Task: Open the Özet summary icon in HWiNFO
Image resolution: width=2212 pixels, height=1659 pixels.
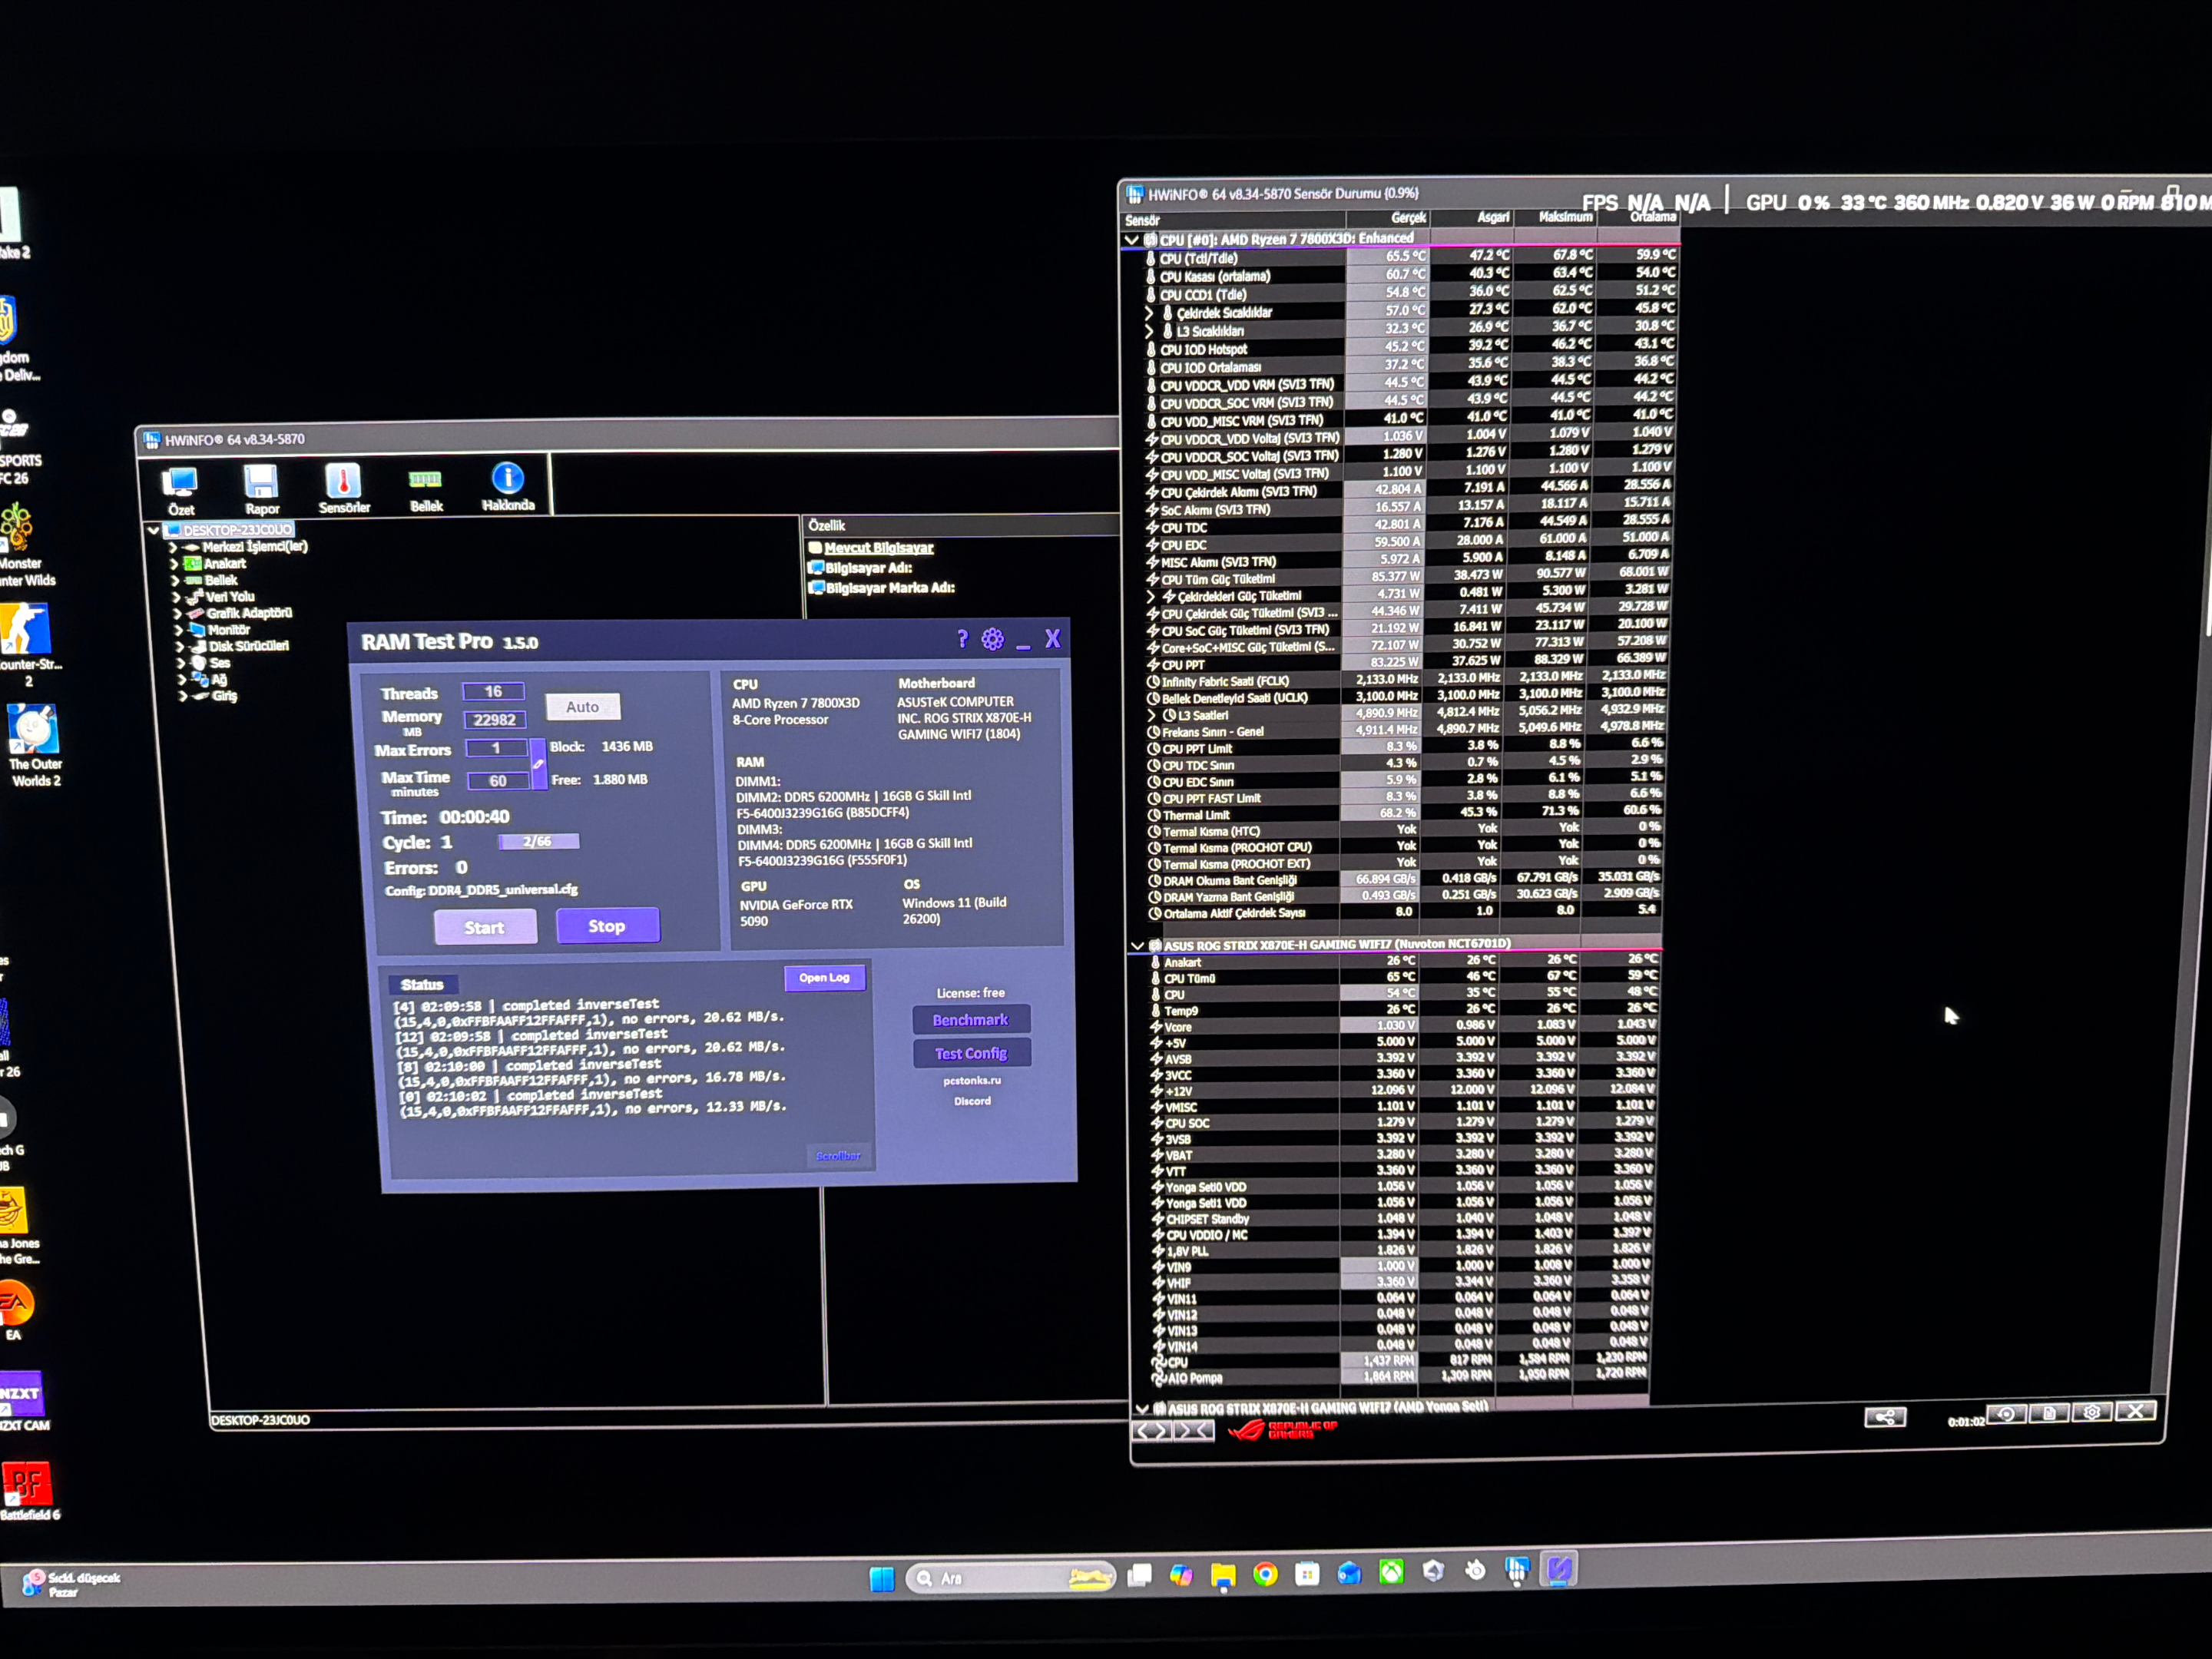Action: pos(181,490)
